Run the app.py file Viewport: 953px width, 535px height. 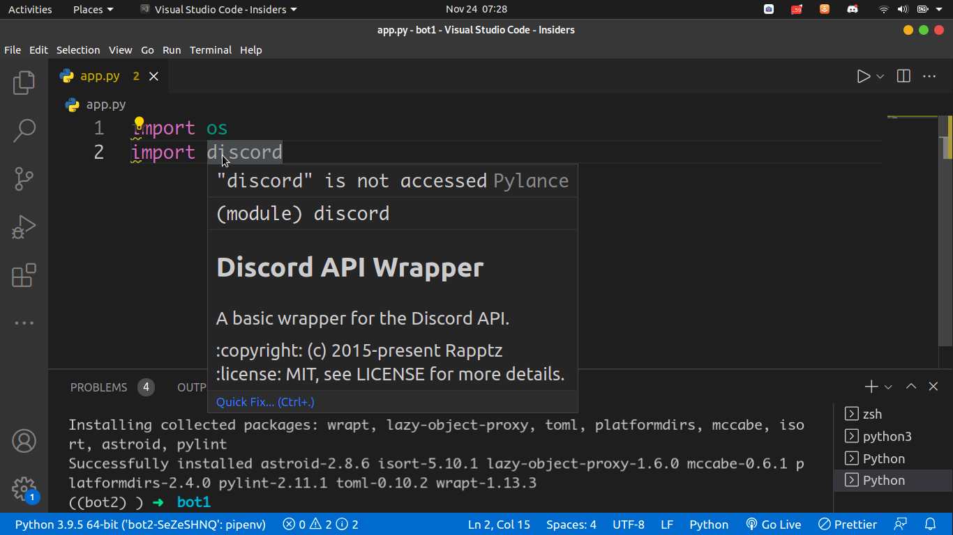tap(863, 76)
